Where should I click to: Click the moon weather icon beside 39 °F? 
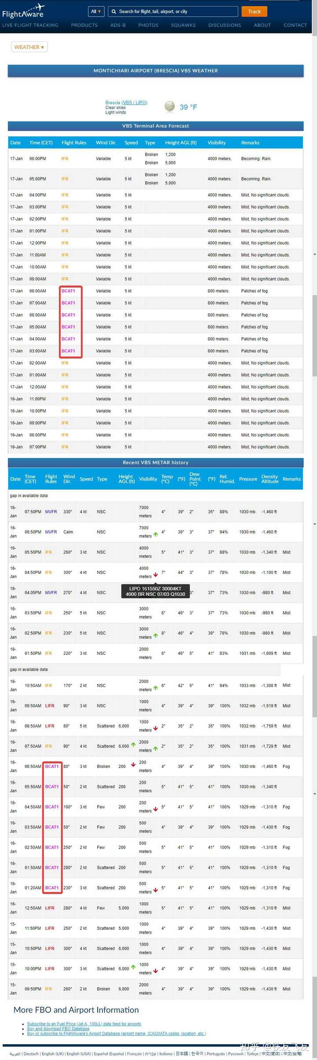169,107
